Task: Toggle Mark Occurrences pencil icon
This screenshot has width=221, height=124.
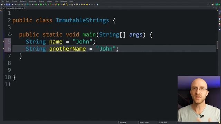Action: tap(25, 4)
